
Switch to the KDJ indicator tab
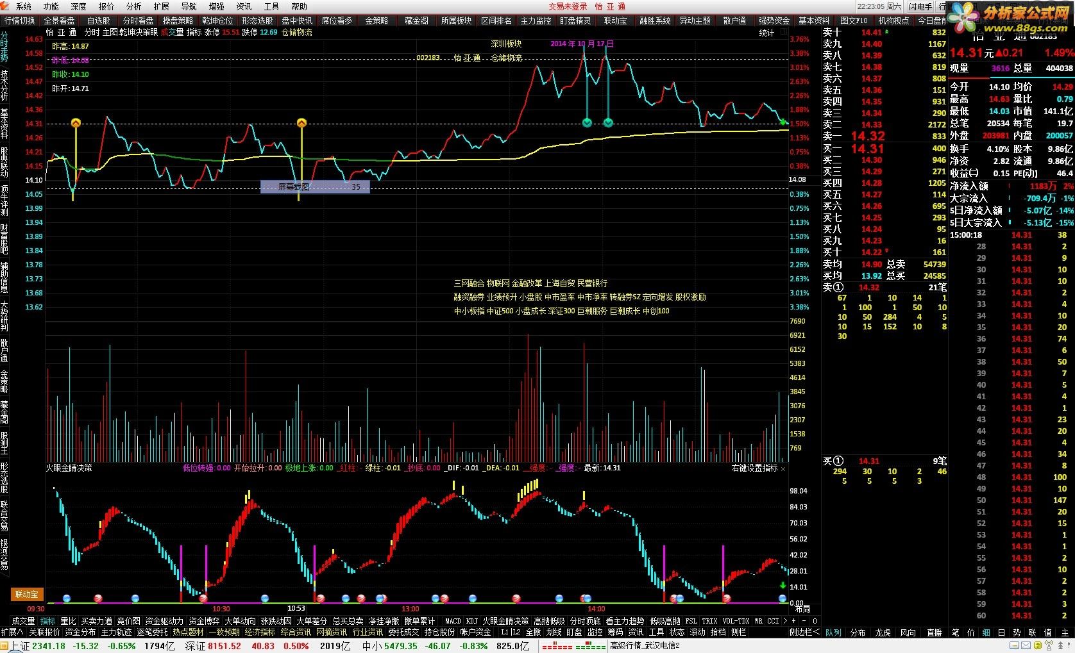(x=472, y=621)
